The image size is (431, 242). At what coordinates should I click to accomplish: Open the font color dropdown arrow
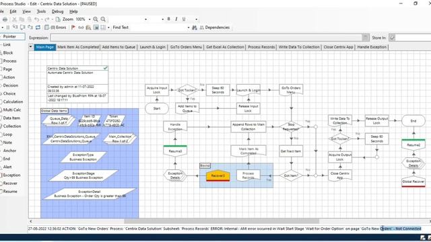pyautogui.click(x=196, y=19)
